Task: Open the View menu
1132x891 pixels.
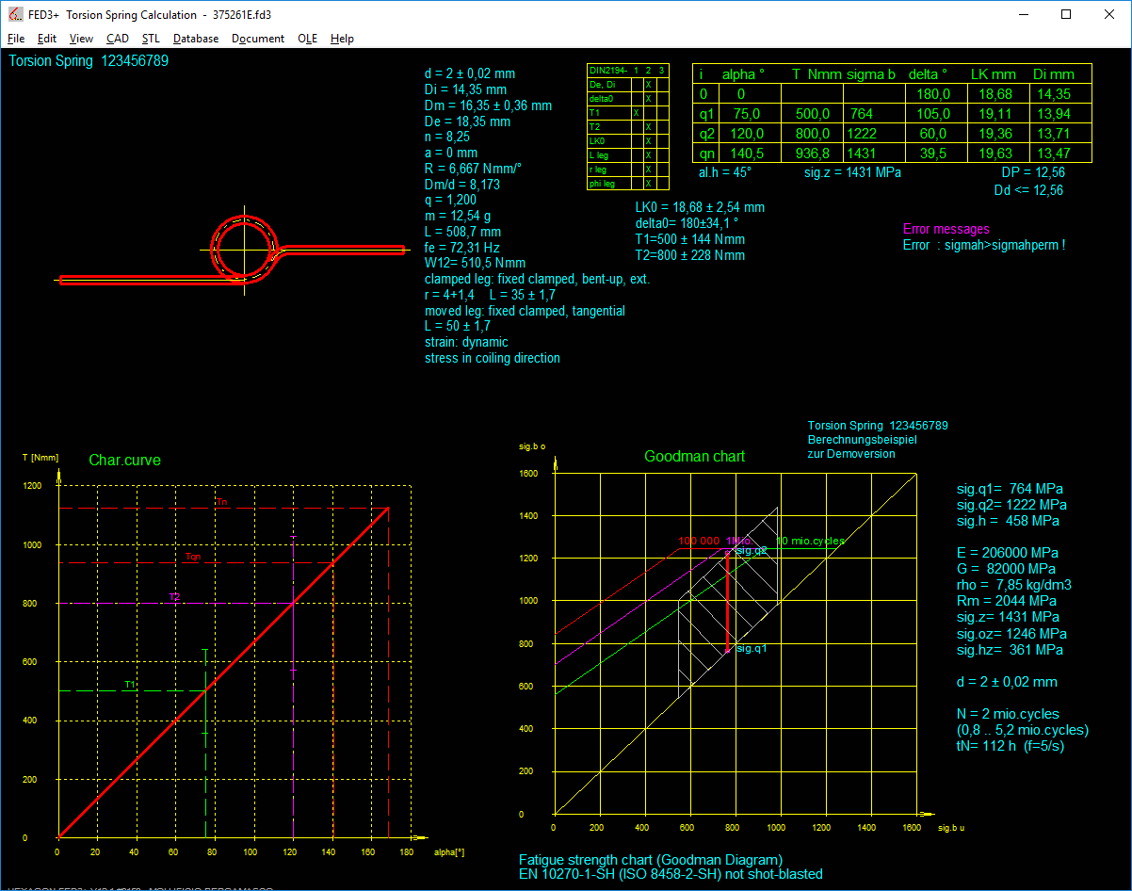Action: coord(82,39)
